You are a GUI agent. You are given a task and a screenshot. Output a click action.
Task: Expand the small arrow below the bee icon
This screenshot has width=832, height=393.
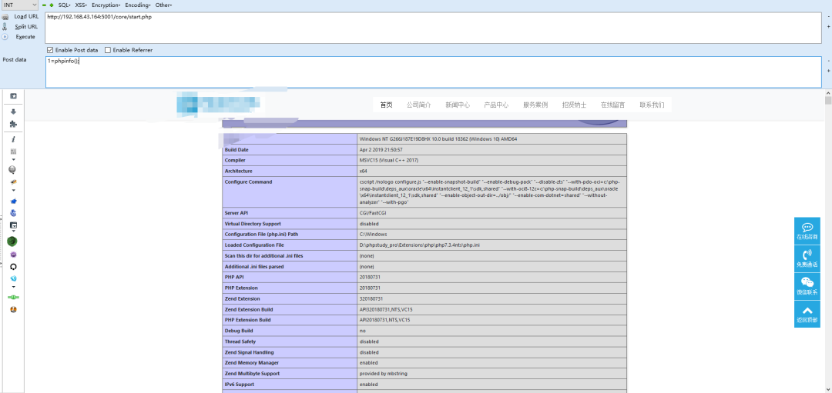point(13,190)
